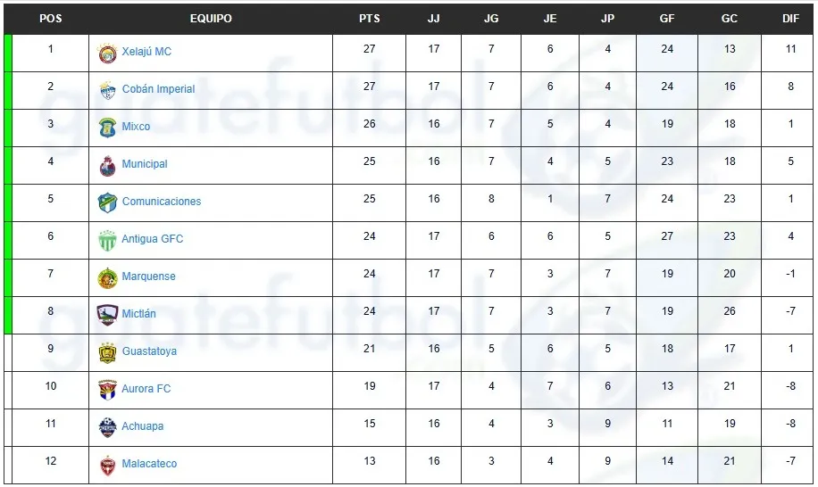Click the PTS column header
This screenshot has width=818, height=487.
pos(369,19)
